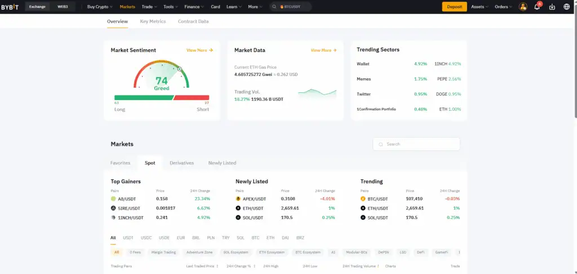Click the Markets search input field

click(416, 144)
